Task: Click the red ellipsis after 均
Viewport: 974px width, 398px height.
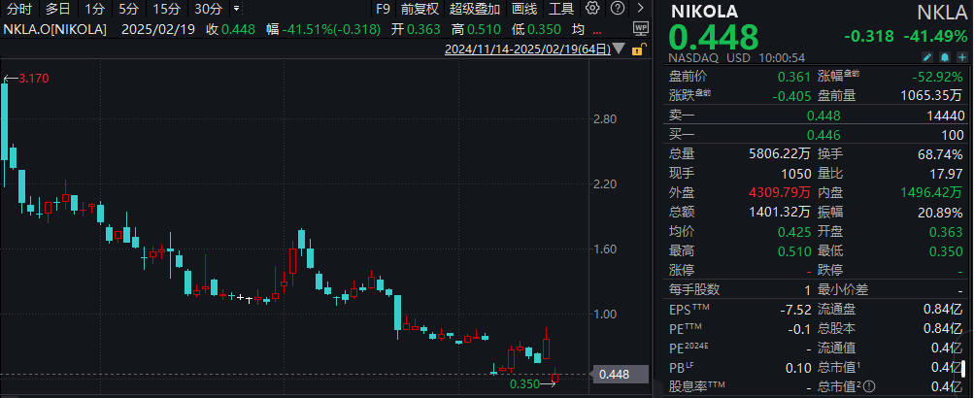Action: [x=597, y=30]
